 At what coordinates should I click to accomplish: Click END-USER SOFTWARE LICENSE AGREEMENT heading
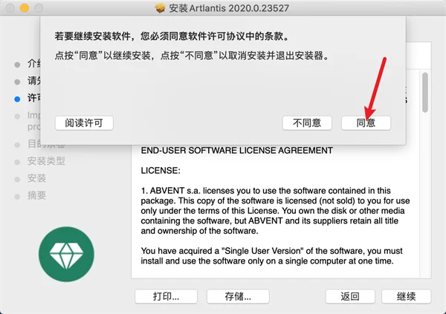[236, 151]
